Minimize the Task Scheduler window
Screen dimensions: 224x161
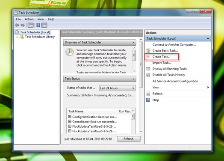point(189,12)
